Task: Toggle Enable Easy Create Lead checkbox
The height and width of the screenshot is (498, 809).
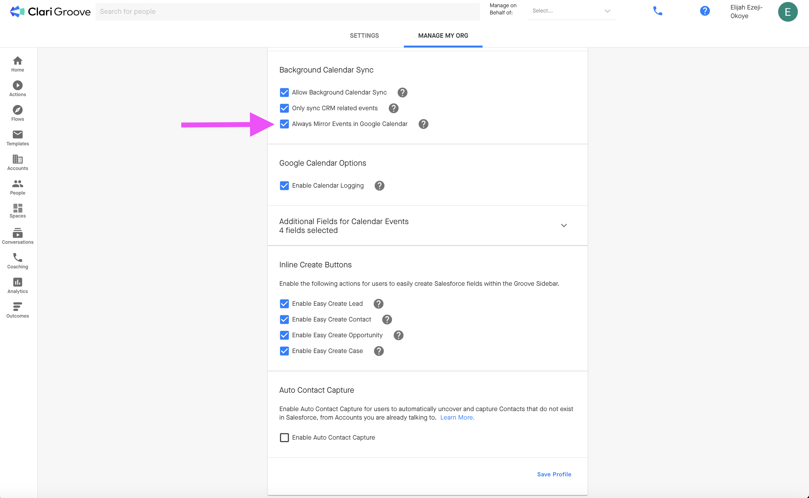Action: tap(284, 304)
